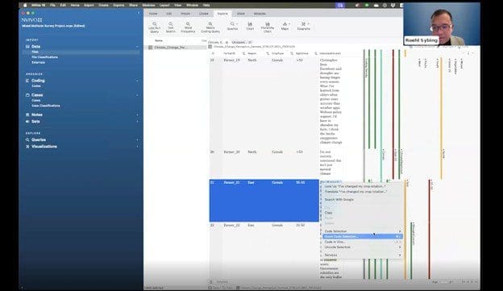The height and width of the screenshot is (291, 503).
Task: Create a Hierarchy Chart
Action: tap(268, 27)
